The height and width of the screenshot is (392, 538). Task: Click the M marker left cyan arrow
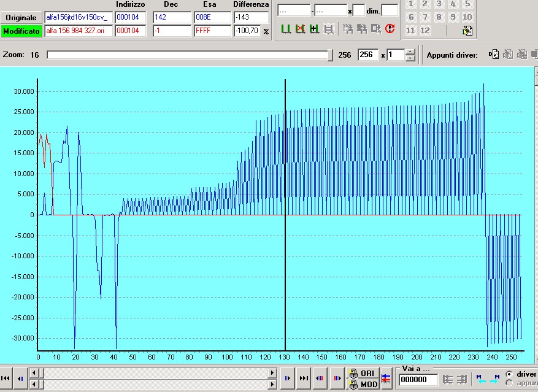click(x=481, y=379)
